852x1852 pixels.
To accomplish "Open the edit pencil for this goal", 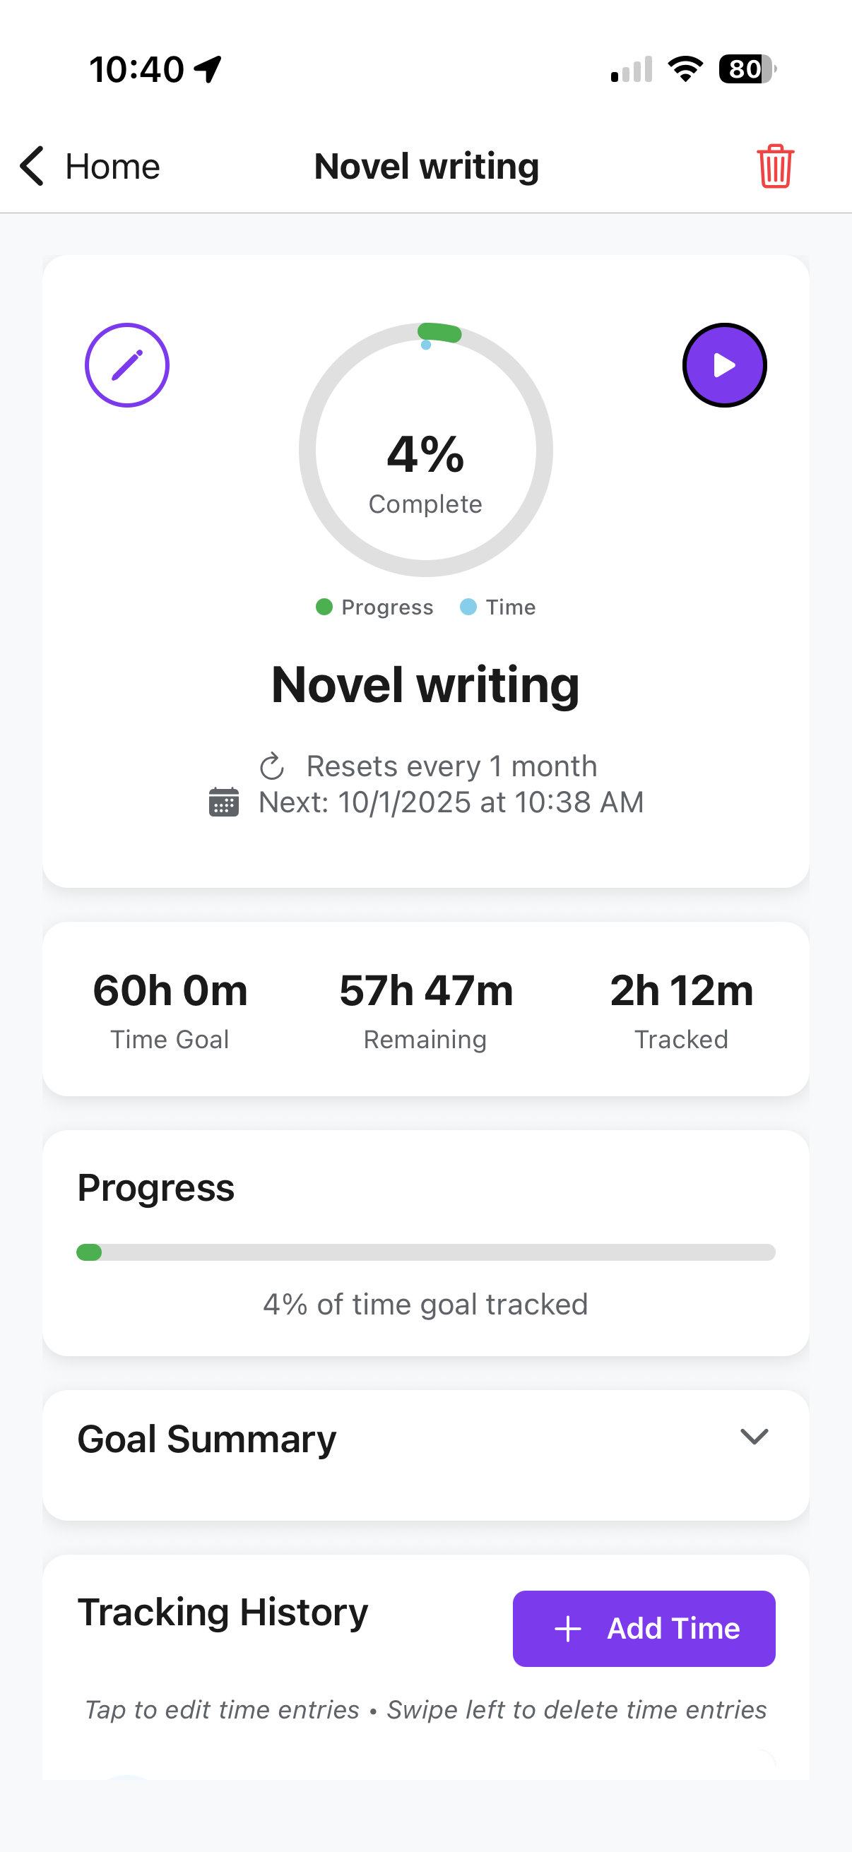I will 127,364.
